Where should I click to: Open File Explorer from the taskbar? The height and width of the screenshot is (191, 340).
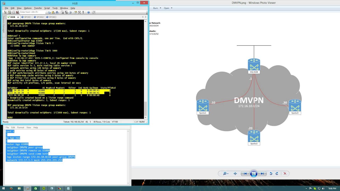pyautogui.click(x=19, y=188)
